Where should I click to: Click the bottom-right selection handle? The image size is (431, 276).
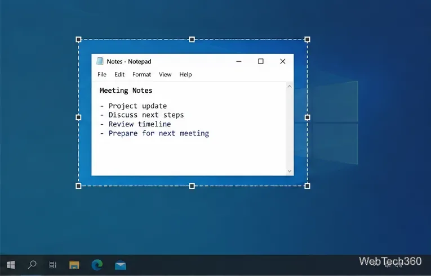coord(307,186)
